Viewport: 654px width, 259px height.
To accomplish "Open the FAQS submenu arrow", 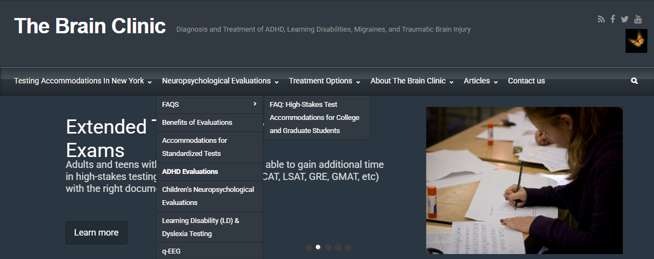I will tap(255, 104).
